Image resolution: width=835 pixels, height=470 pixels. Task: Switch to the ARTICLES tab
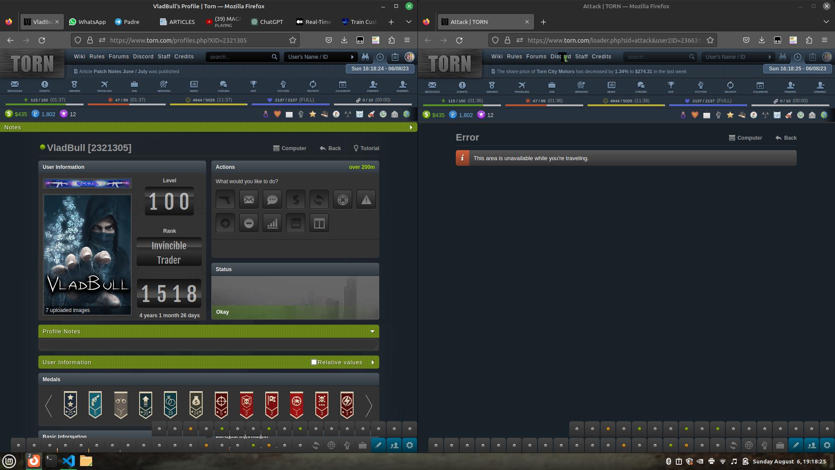pos(177,22)
